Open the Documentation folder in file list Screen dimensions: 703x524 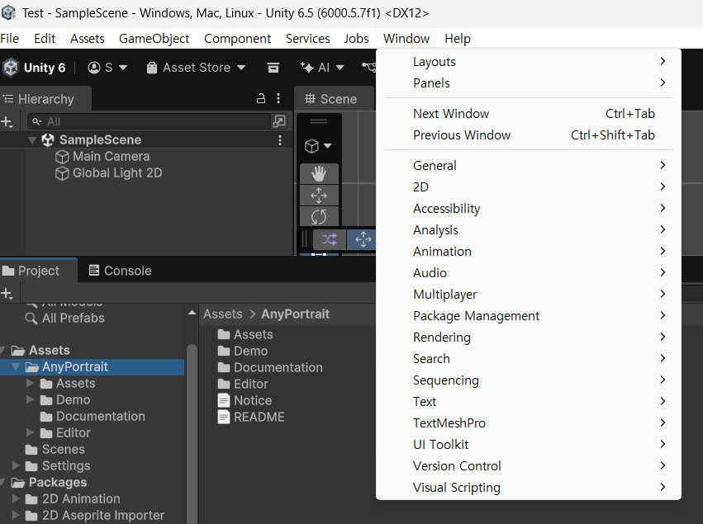pyautogui.click(x=270, y=368)
